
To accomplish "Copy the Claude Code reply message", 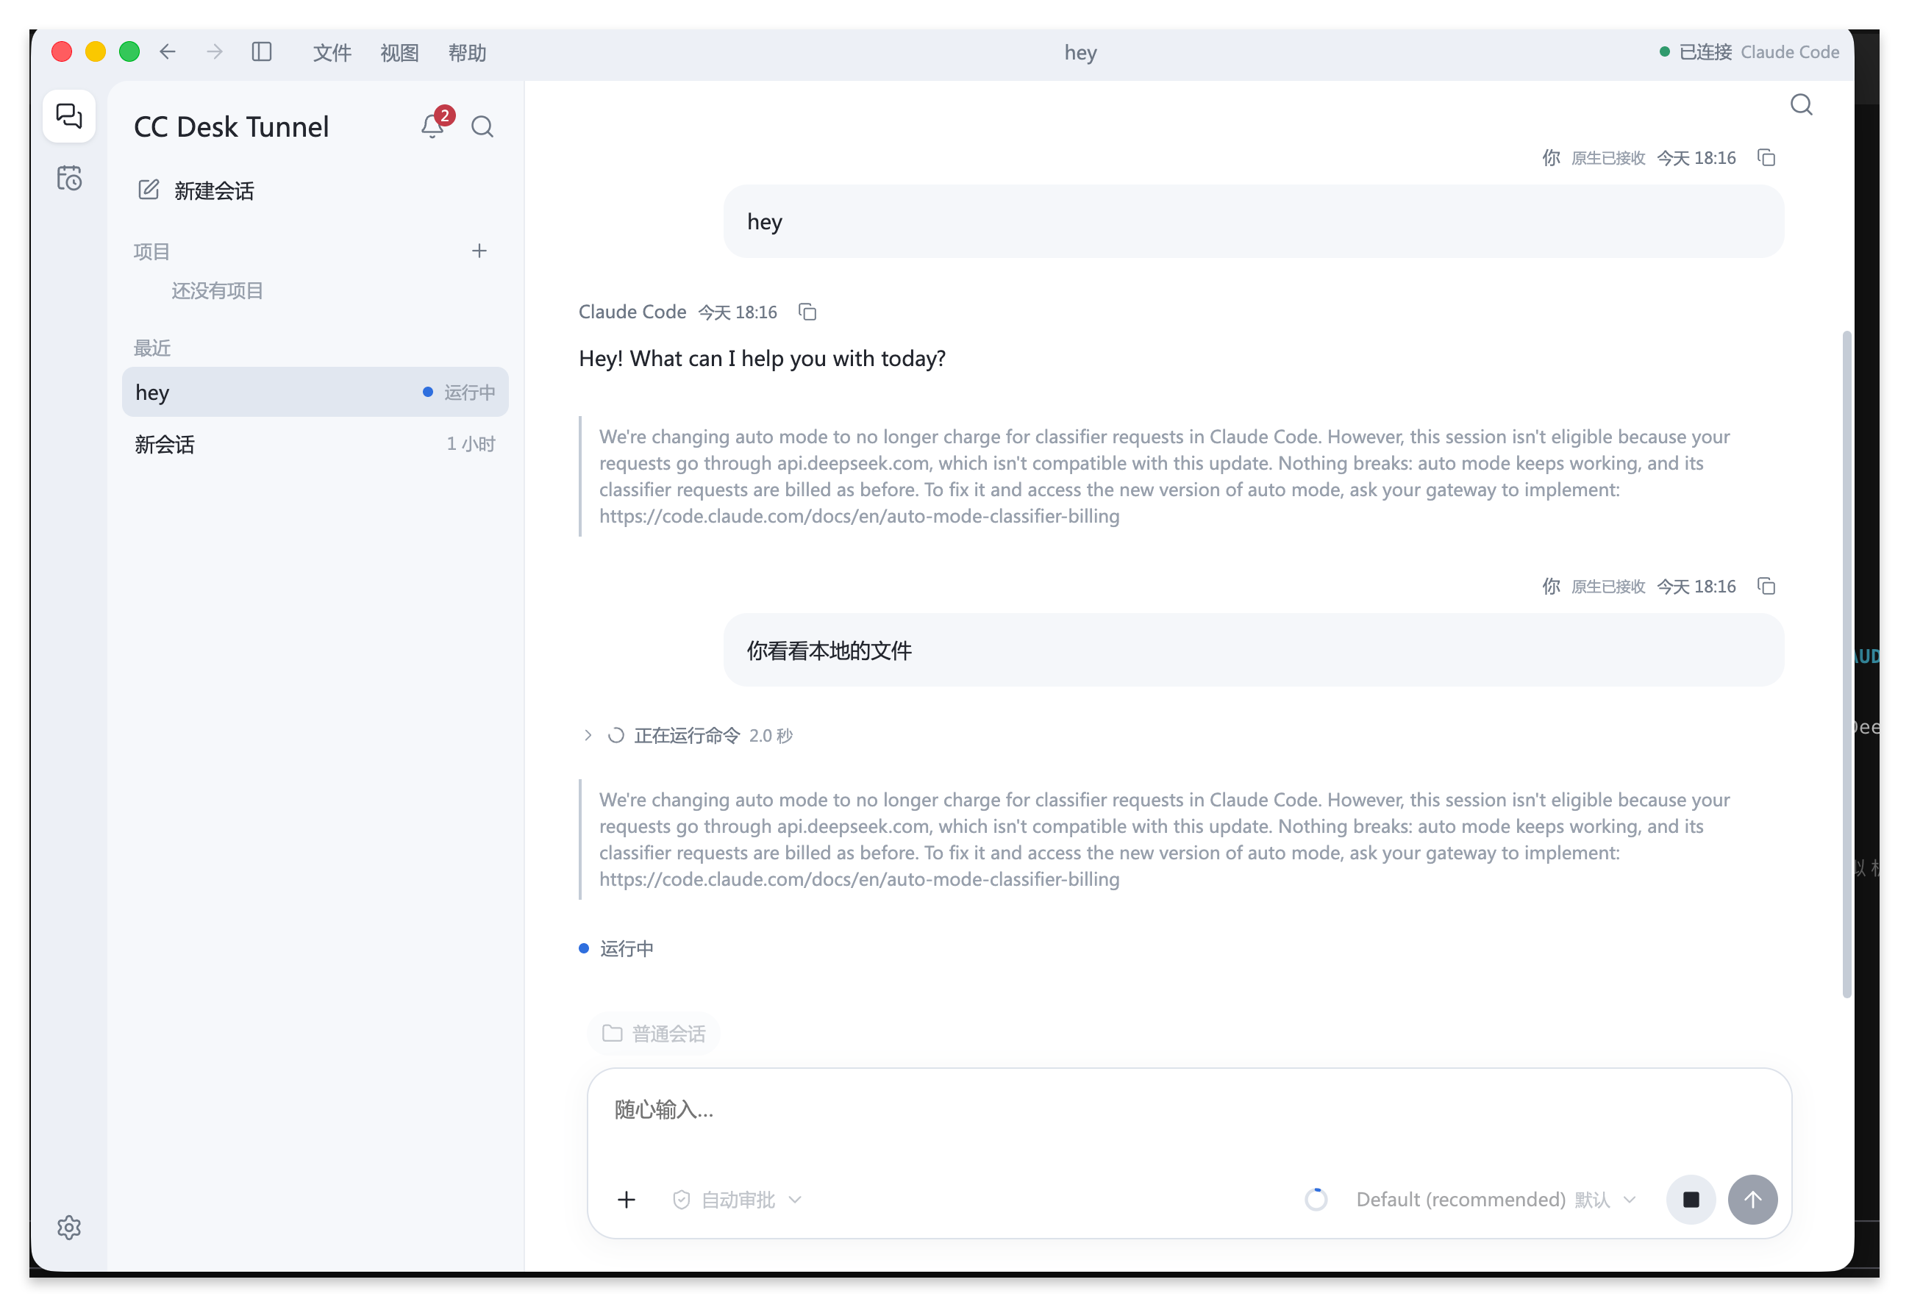I will pyautogui.click(x=807, y=312).
